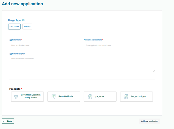The image size is (174, 129).
Task: Choose the Salary Certificate product card
Action: coord(64,97)
